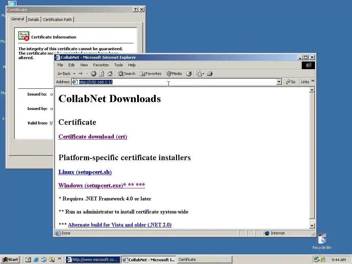Click the scroll up arrow in browser
352x264 pixels.
[x=312, y=90]
